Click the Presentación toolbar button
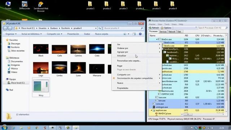This screenshot has height=130, width=231. click(x=73, y=34)
